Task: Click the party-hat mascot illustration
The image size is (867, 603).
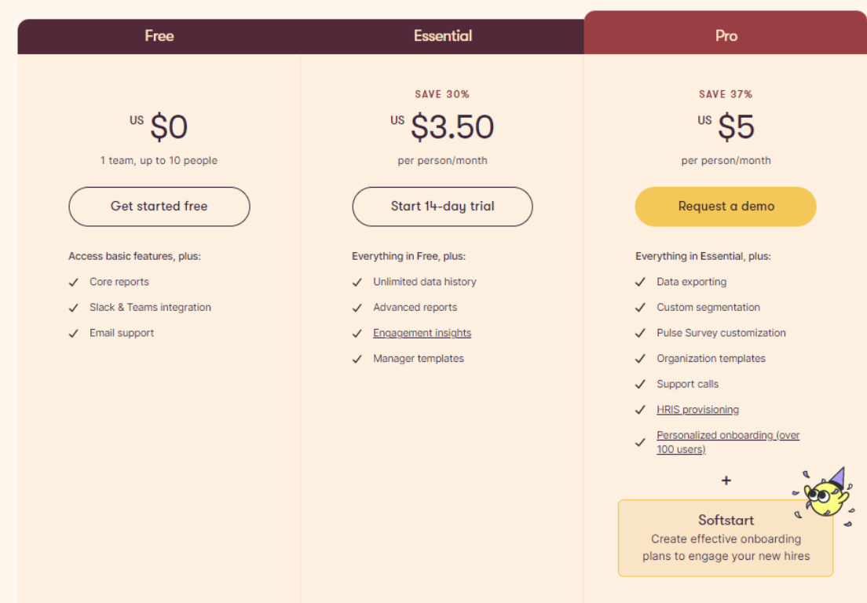Action: [x=825, y=497]
